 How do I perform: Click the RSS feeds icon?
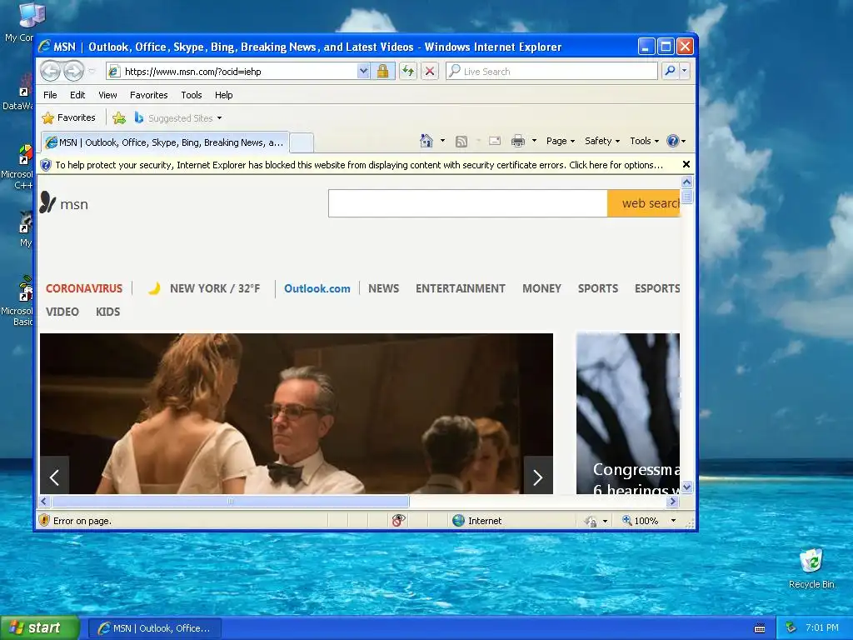pyautogui.click(x=461, y=142)
